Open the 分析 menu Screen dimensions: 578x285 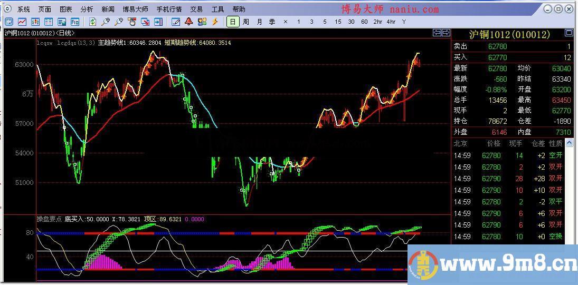coord(87,9)
